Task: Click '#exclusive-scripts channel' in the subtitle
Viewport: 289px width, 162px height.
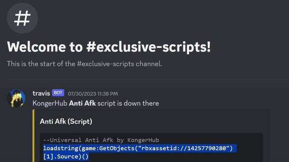Action: 119,64
